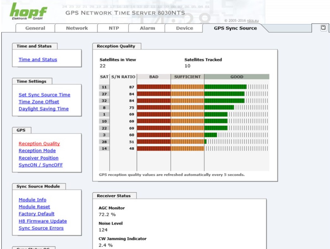View the Module Info page
The image size is (330, 249).
pos(33,200)
